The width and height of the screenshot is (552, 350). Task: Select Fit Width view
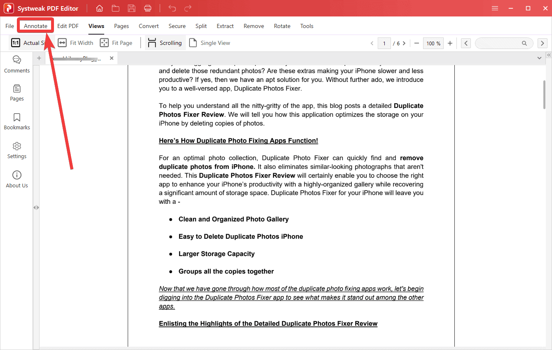coord(76,43)
